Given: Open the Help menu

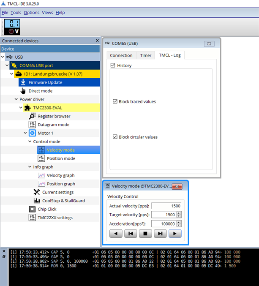Looking at the screenshot, I should coord(60,13).
